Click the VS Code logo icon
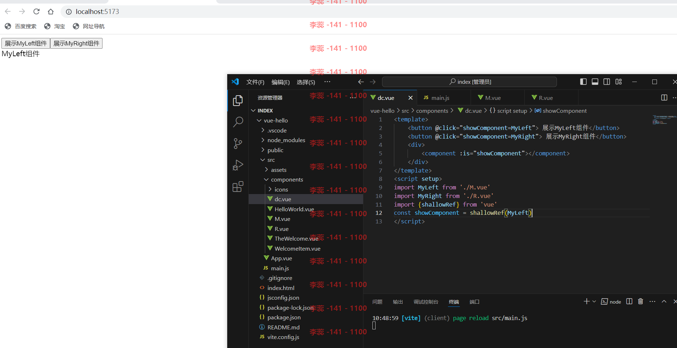 [235, 82]
